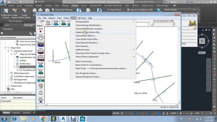This screenshot has height=122, width=217.
Task: Open the 2D Flow Area editor
Action: (41, 72)
